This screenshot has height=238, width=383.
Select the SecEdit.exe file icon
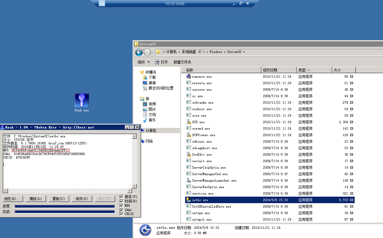(x=189, y=154)
